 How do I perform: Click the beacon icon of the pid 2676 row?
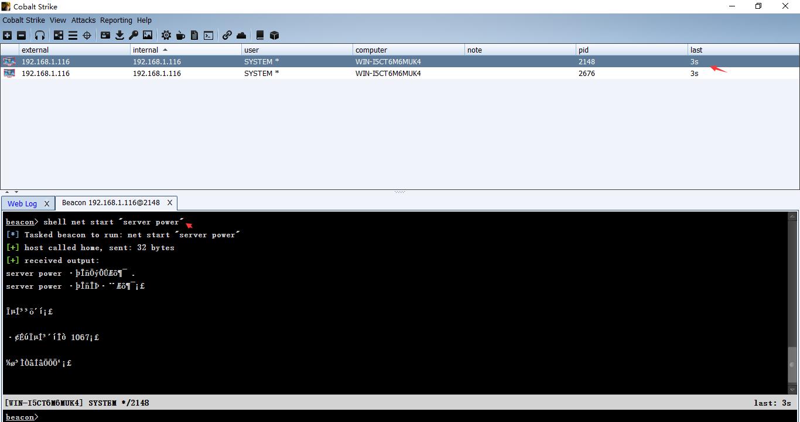pyautogui.click(x=9, y=73)
